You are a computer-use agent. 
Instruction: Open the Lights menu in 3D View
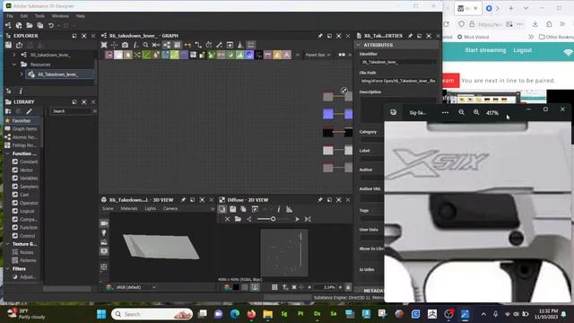click(x=151, y=209)
